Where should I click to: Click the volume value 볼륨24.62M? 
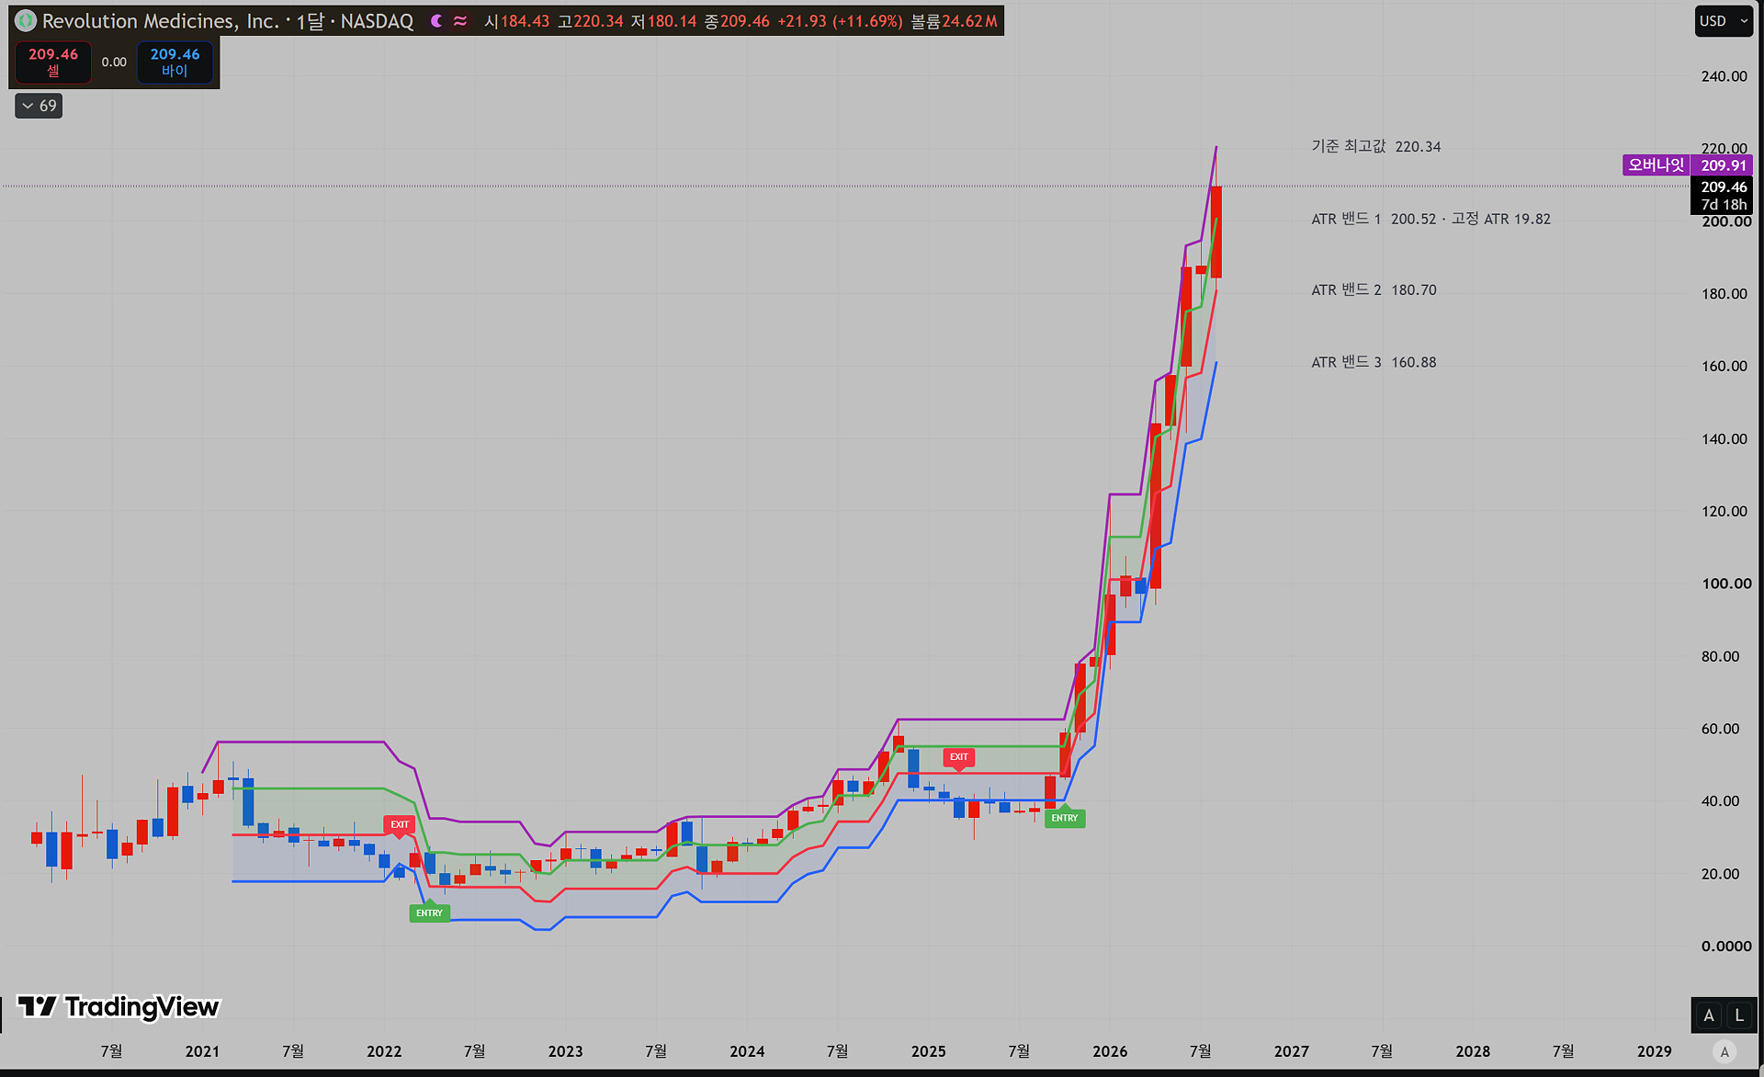click(x=954, y=21)
